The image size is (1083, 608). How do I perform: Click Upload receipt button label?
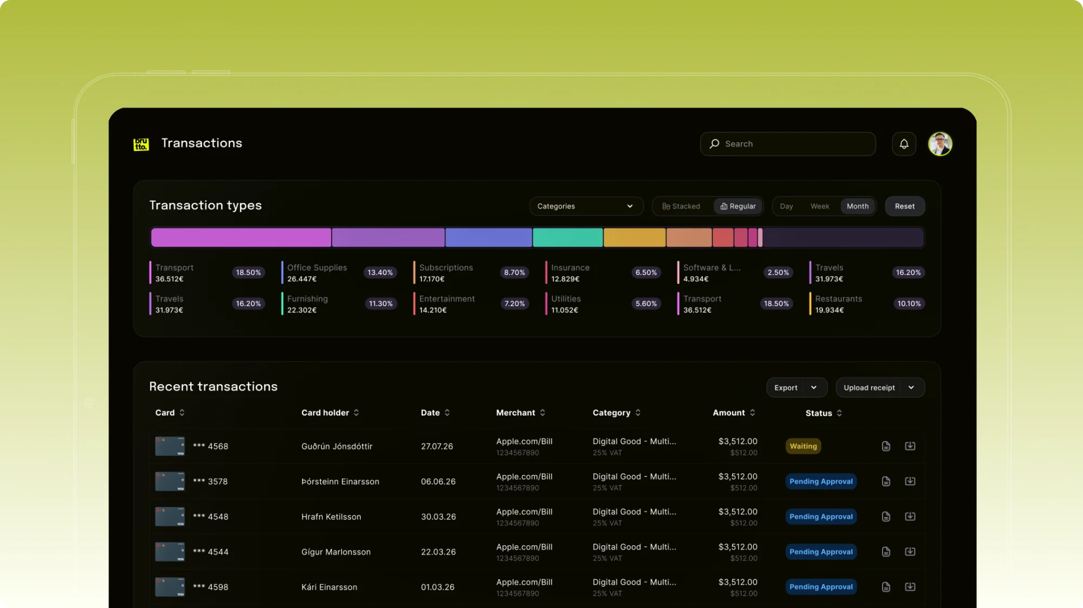pos(869,387)
